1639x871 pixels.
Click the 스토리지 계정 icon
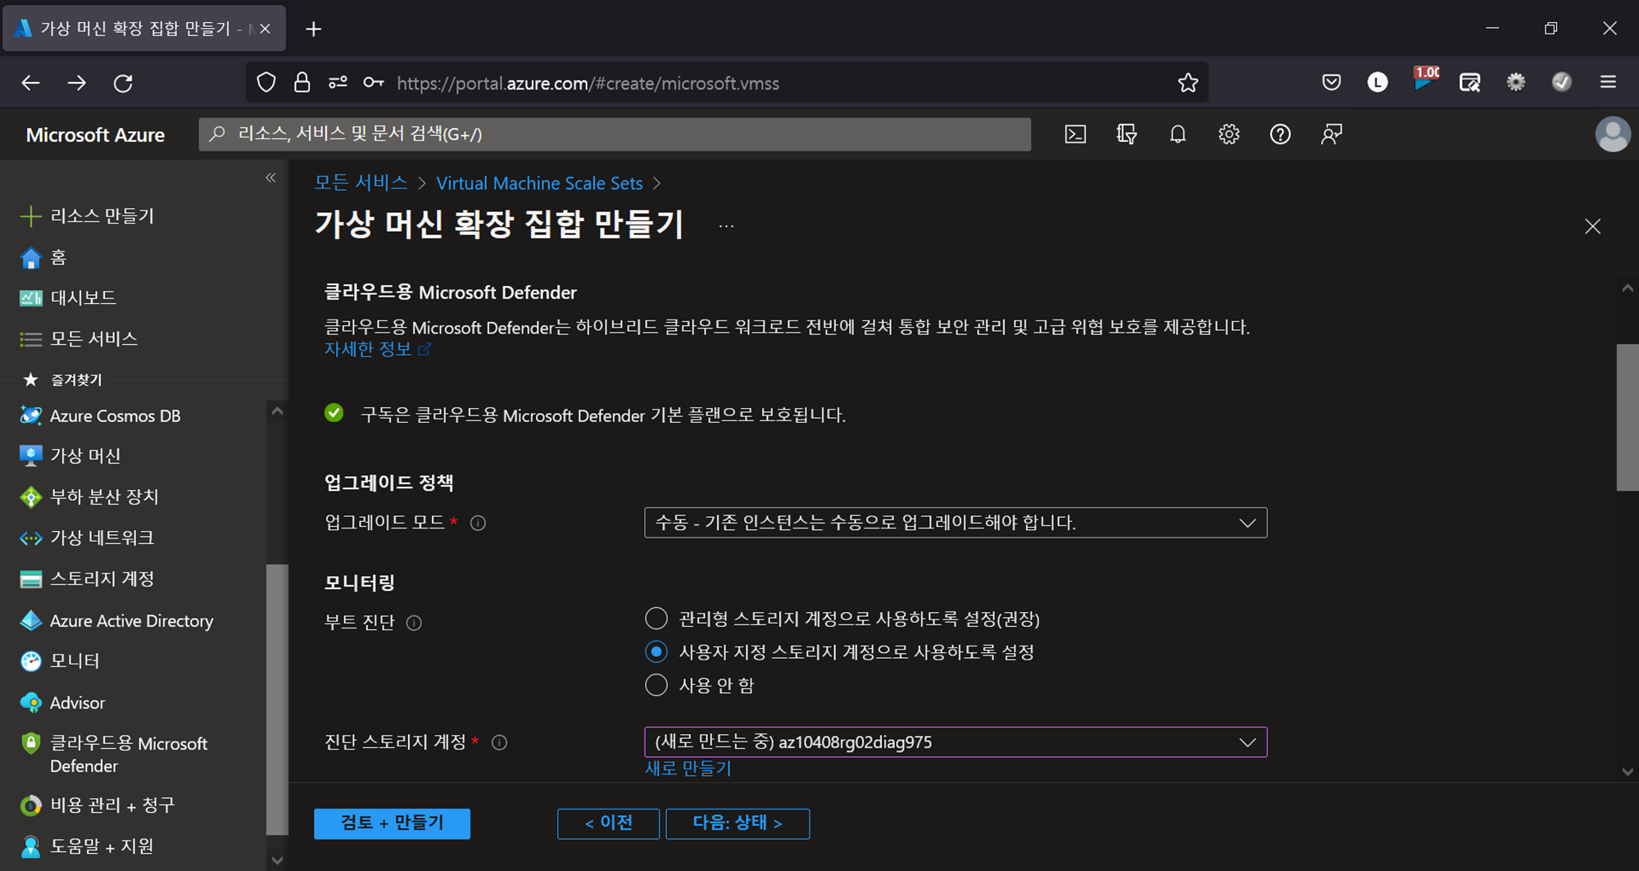[30, 579]
